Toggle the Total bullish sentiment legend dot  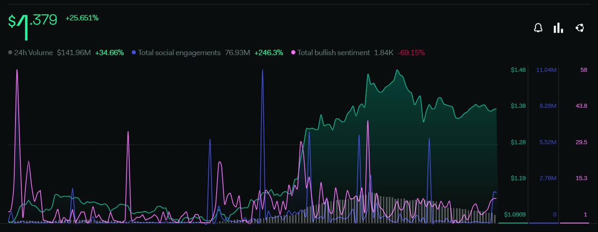point(293,53)
